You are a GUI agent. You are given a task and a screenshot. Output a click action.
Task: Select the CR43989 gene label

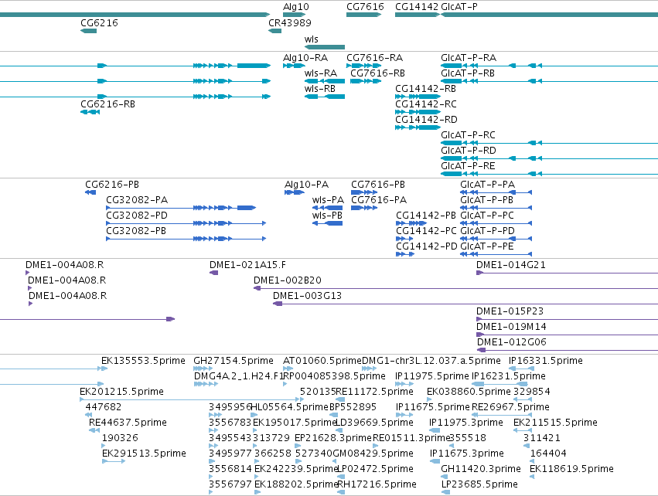tap(289, 22)
